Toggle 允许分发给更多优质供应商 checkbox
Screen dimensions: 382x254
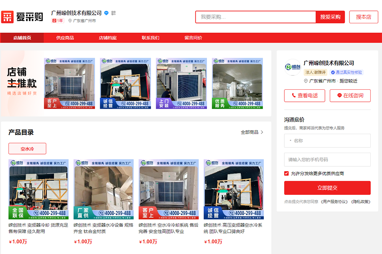(286, 173)
